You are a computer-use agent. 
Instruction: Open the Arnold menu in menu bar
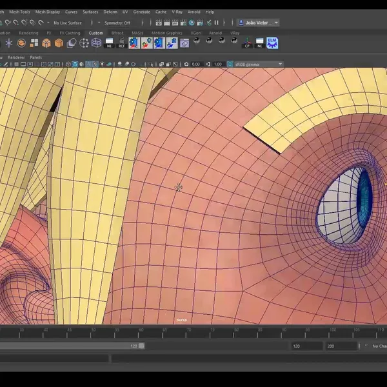(193, 12)
